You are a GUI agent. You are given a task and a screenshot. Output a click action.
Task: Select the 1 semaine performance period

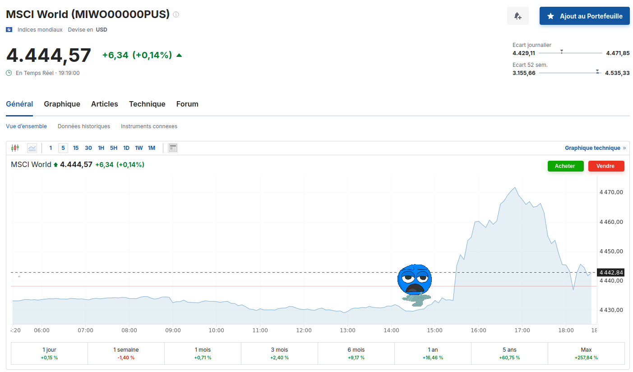pos(126,353)
